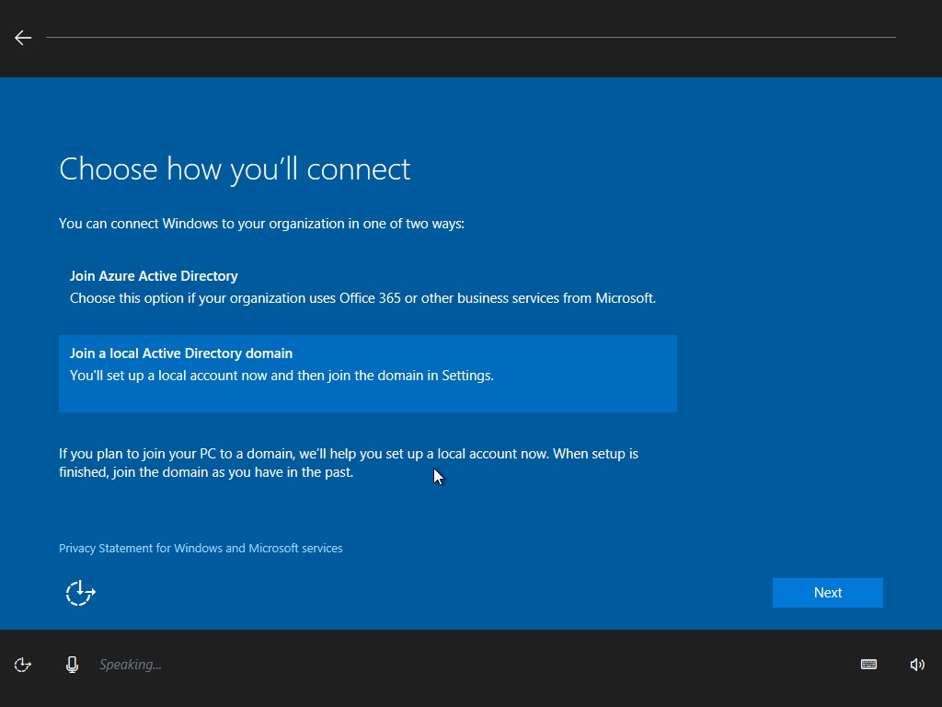The width and height of the screenshot is (942, 707).
Task: Click the "Speaking..." Cortana text area
Action: tap(131, 665)
